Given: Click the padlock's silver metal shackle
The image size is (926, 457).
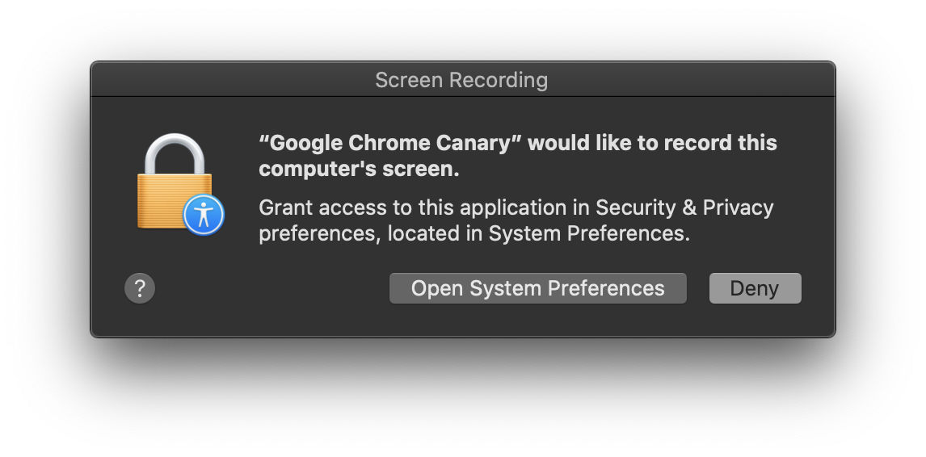Looking at the screenshot, I should coord(175,153).
